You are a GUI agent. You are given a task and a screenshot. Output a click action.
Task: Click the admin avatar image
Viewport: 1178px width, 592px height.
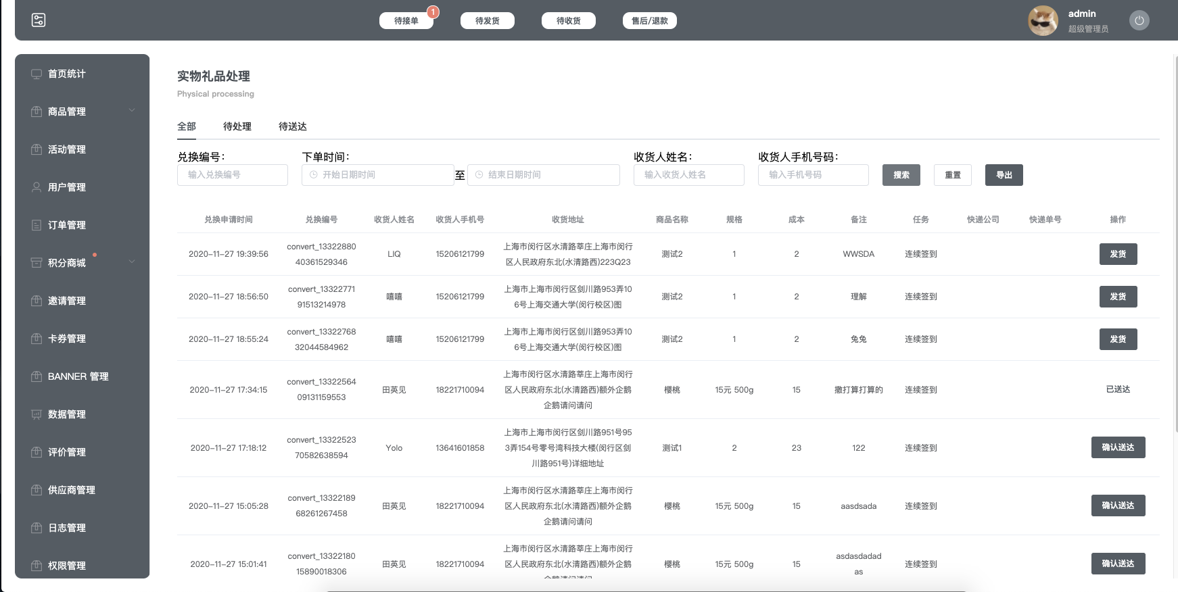[1043, 21]
